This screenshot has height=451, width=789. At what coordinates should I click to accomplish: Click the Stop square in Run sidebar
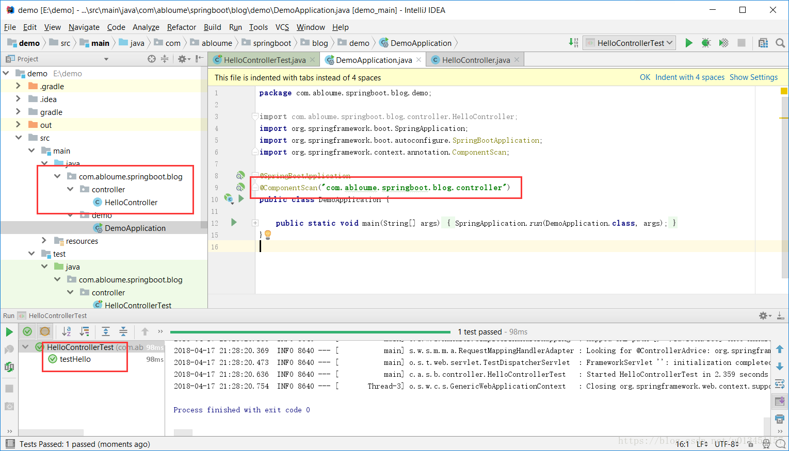tap(9, 389)
